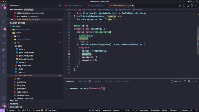Expand the NPM Scripts section
Viewport: 199px width, 112px height.
(x=16, y=107)
